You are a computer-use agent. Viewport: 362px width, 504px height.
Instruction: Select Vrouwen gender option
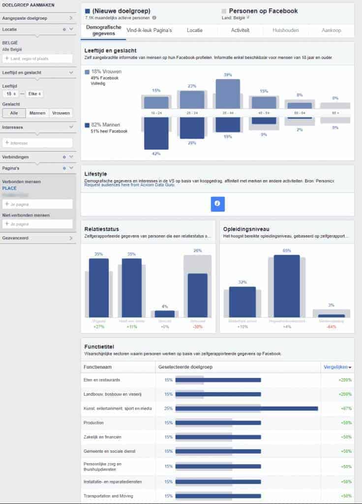[60, 113]
